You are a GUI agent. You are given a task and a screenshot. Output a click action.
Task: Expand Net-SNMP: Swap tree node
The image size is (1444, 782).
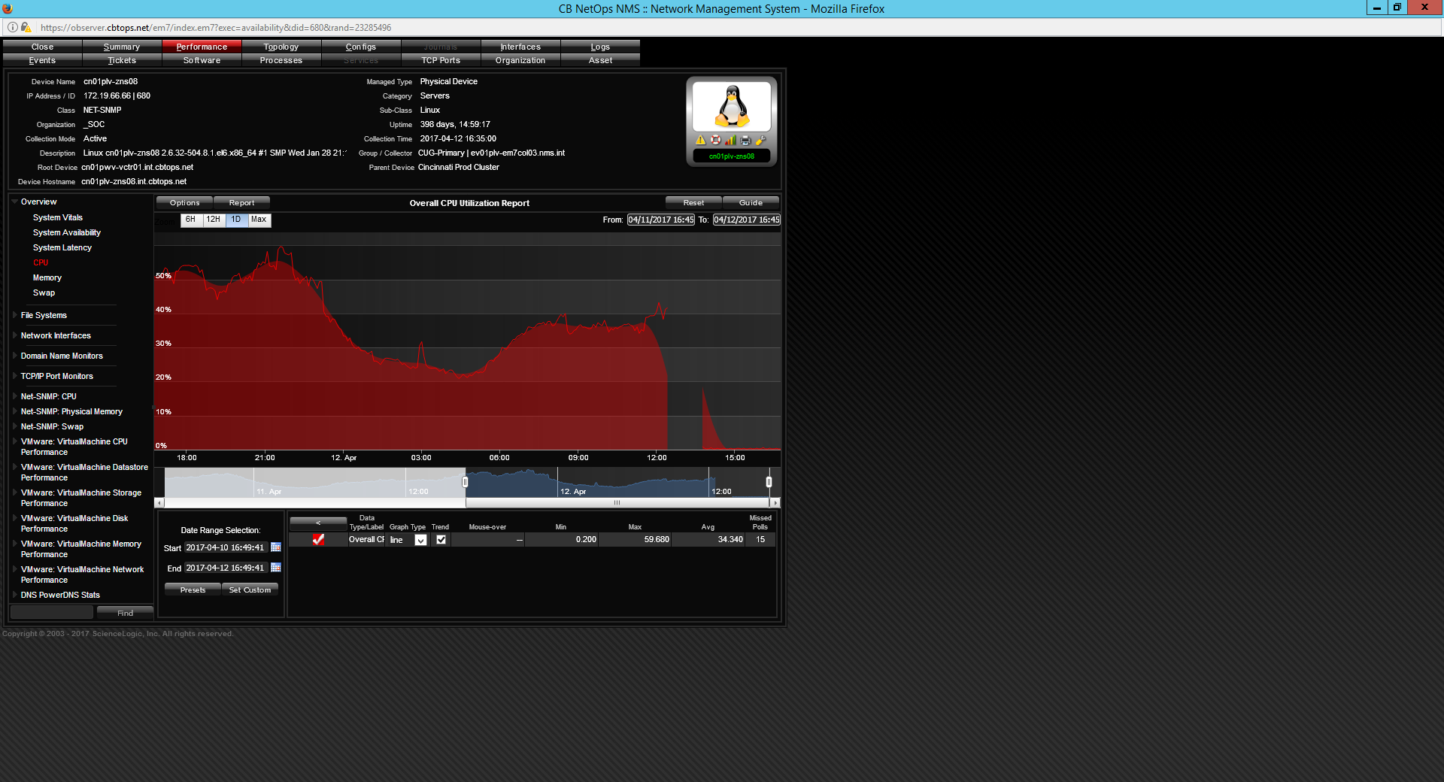point(14,426)
